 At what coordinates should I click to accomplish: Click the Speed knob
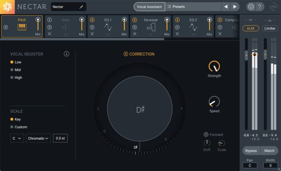click(x=214, y=102)
